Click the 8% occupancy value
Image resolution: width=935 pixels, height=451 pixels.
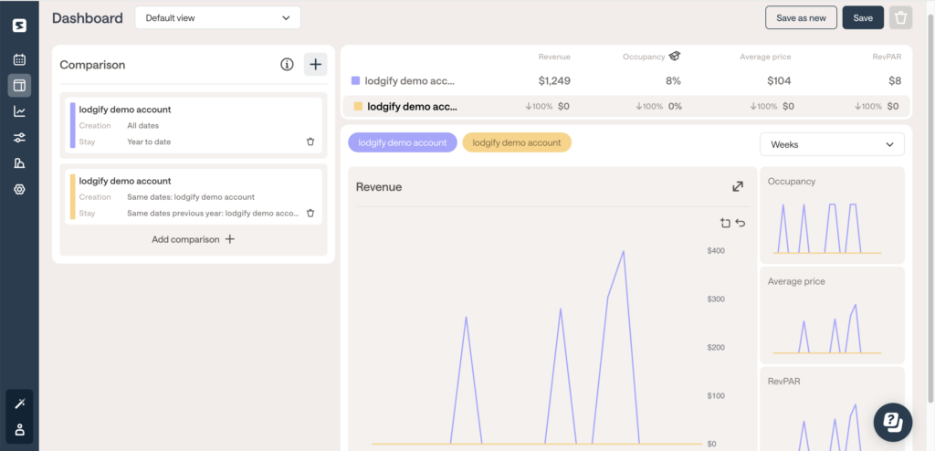673,80
